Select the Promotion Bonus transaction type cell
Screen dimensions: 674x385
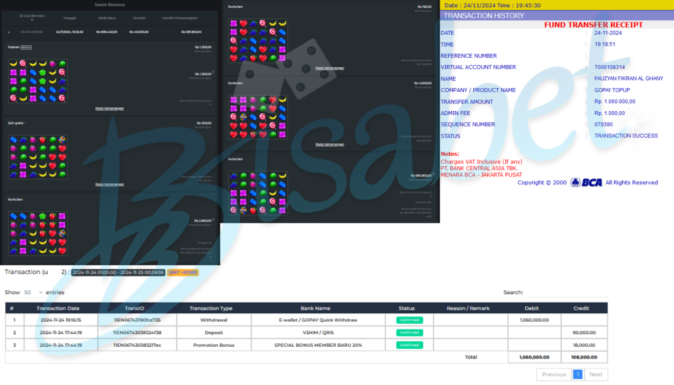[214, 345]
